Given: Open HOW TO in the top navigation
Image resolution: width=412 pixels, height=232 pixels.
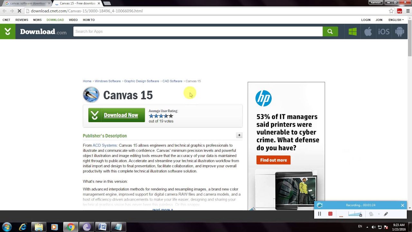Looking at the screenshot, I should pyautogui.click(x=89, y=20).
